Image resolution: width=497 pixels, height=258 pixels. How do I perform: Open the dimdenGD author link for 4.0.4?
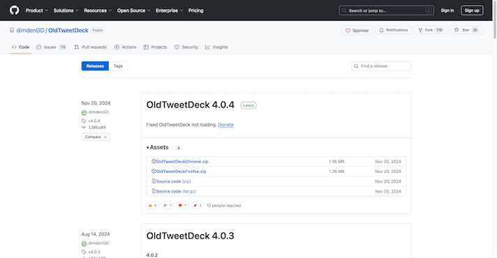98,112
